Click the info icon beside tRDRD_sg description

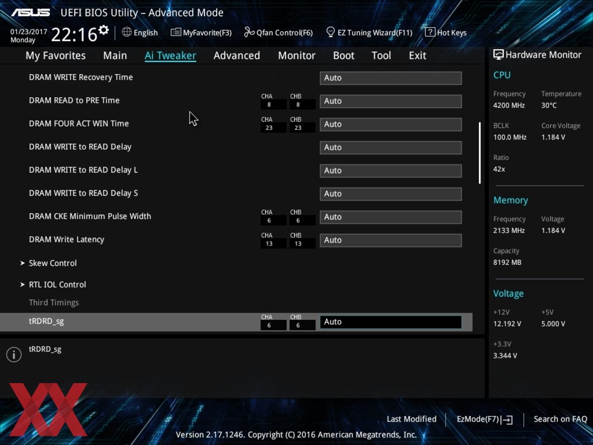tap(14, 354)
